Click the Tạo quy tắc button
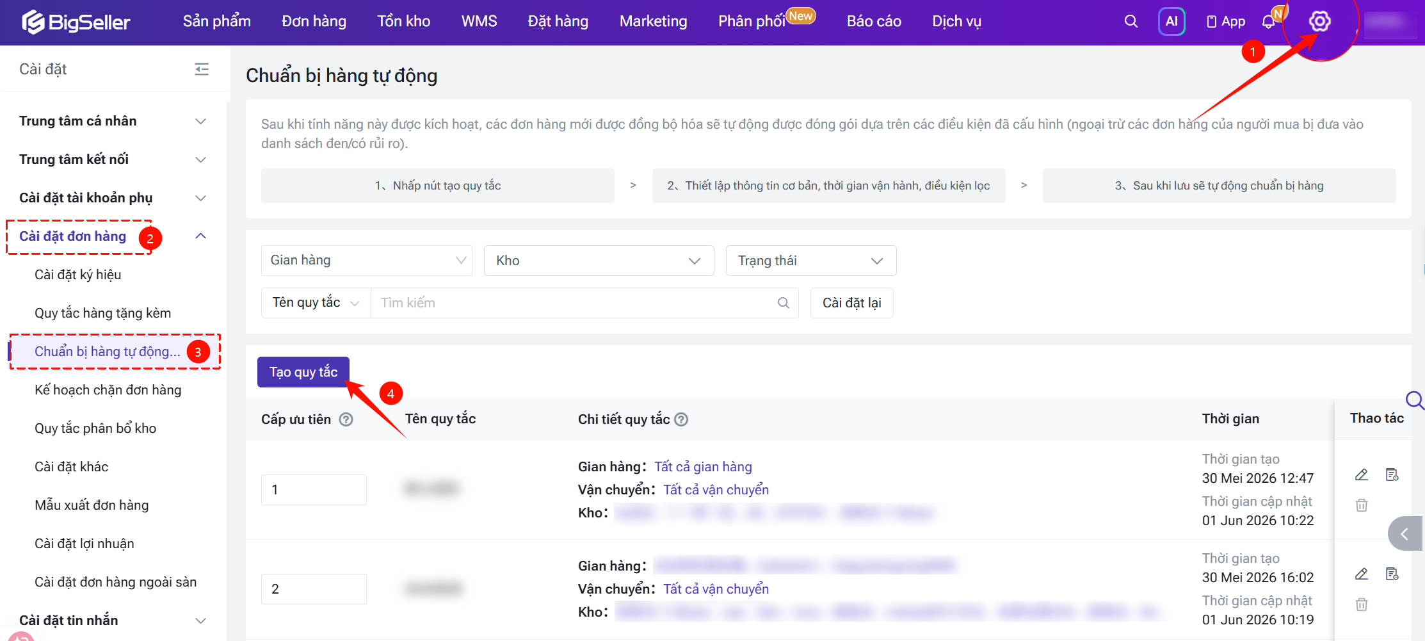The image size is (1425, 641). (x=303, y=372)
